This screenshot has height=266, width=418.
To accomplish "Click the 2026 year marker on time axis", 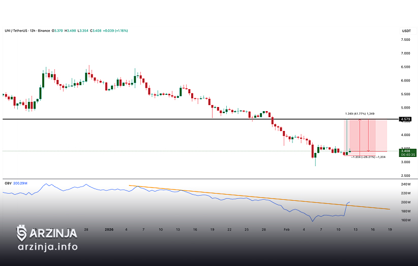I will [109, 229].
